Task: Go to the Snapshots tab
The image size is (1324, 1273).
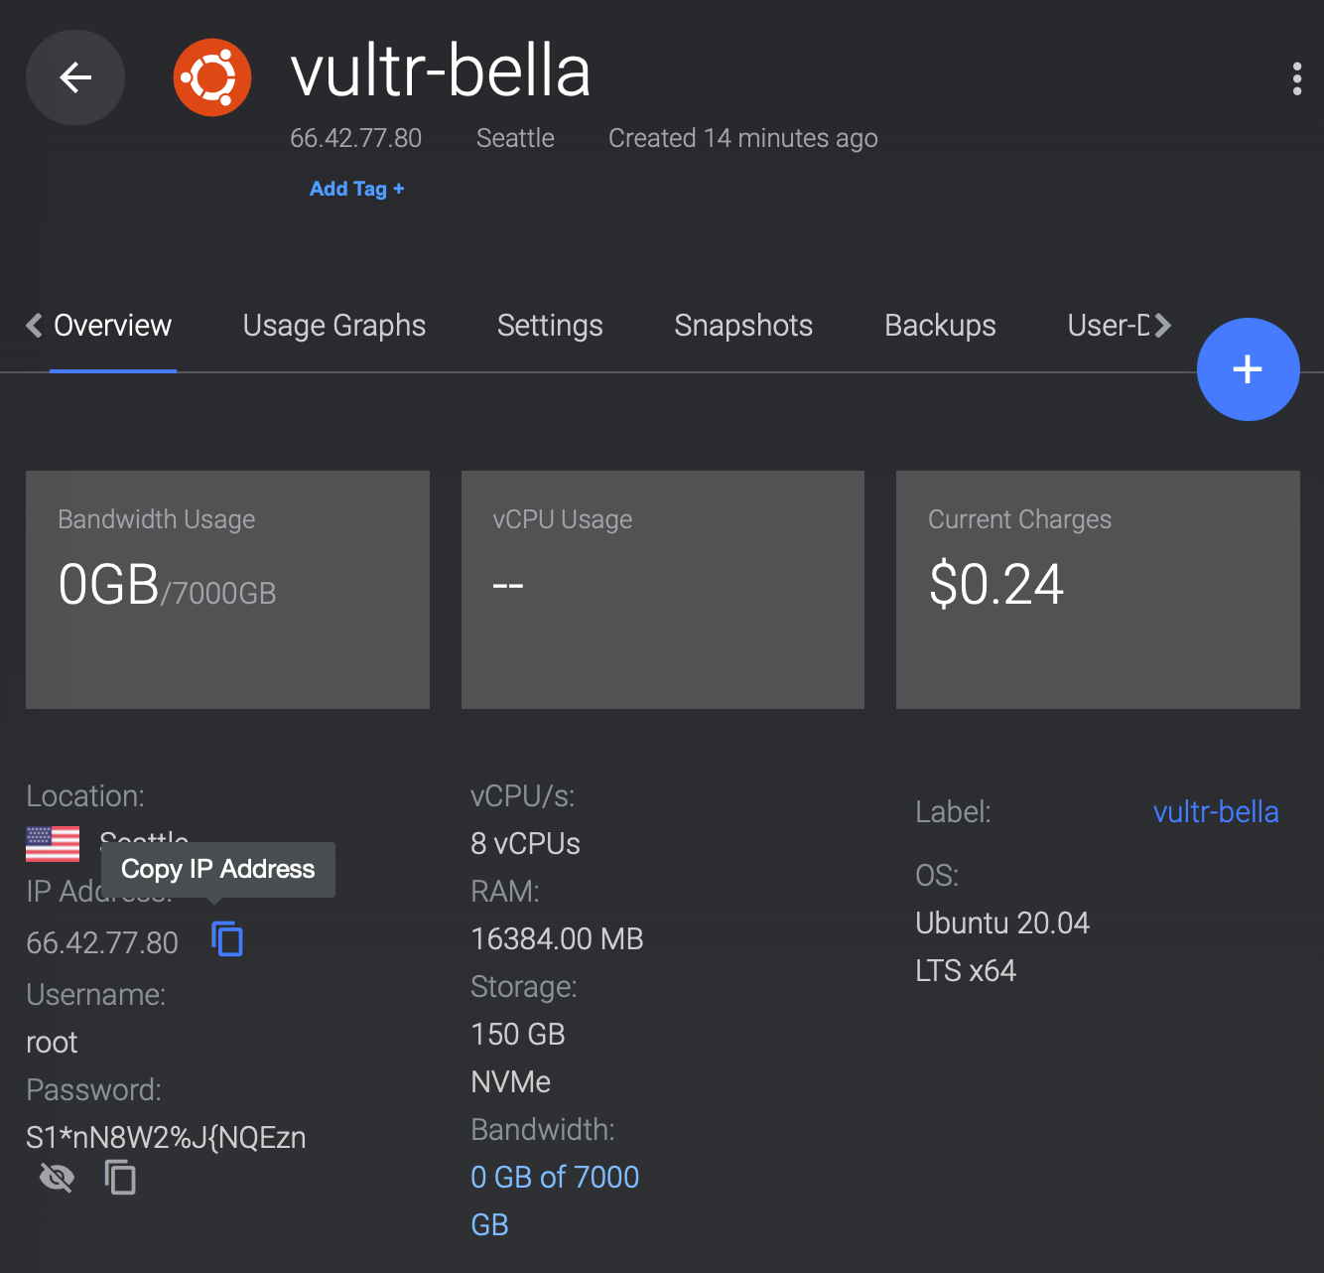Action: [743, 326]
